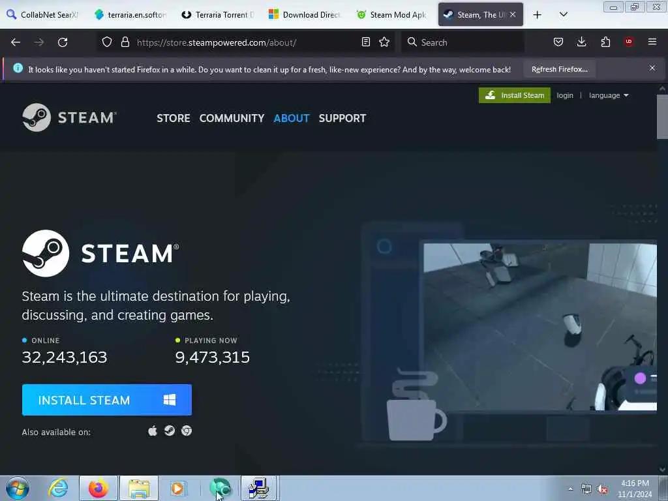Focus the browser Search box
The height and width of the screenshot is (501, 668).
[x=463, y=42]
